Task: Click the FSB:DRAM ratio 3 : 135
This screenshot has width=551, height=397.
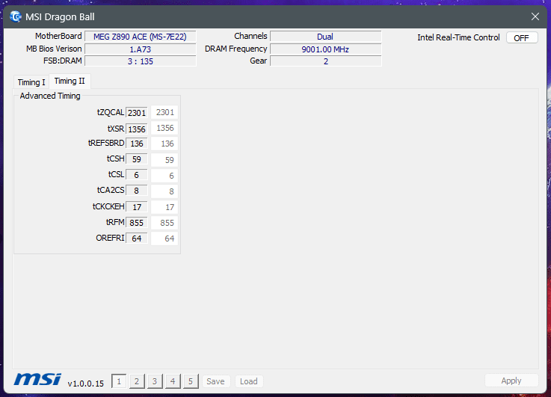Action: (x=141, y=61)
